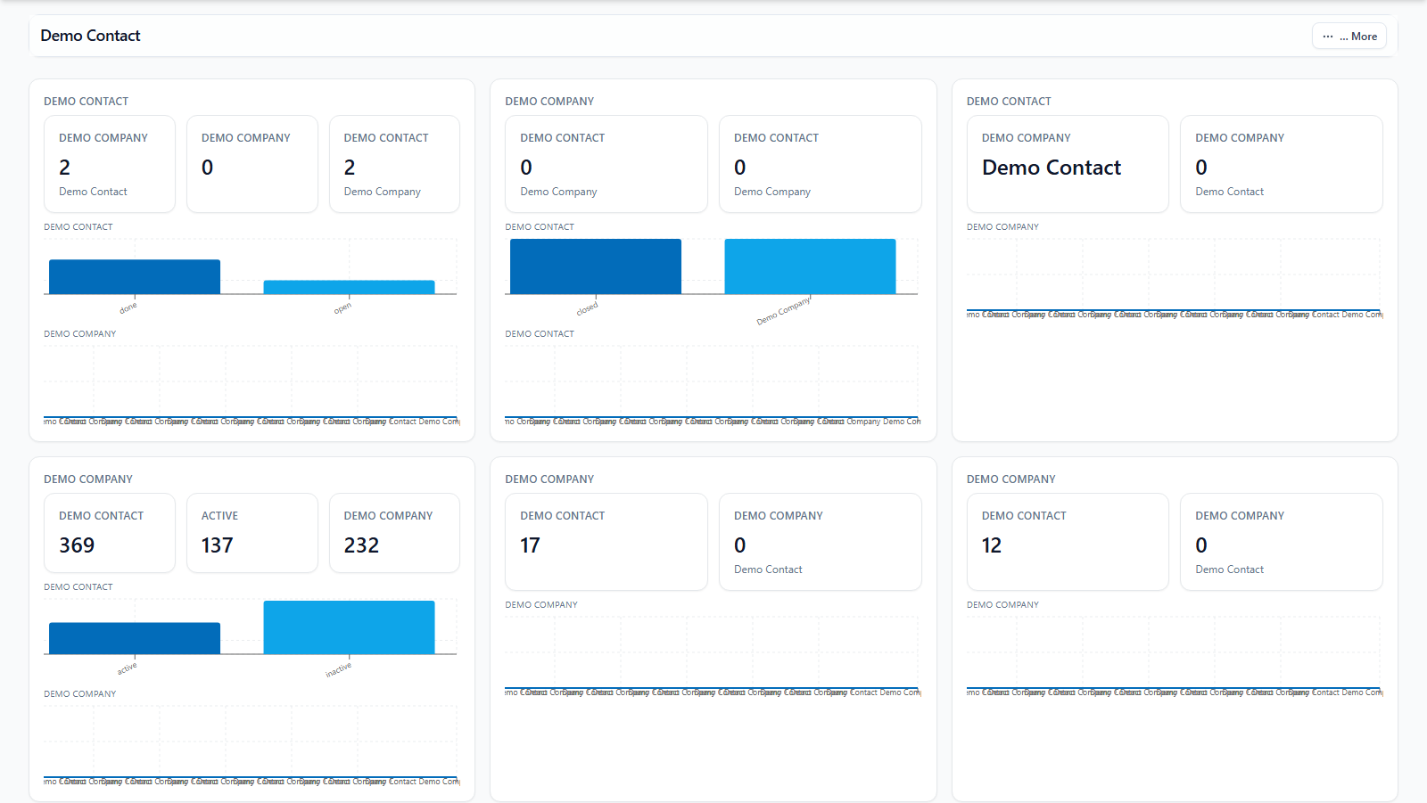The image size is (1427, 803).
Task: Open the zero card beside the 17 card
Action: [x=821, y=542]
